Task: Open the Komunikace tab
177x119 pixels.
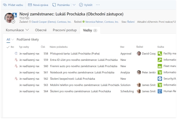Action: (15, 30)
